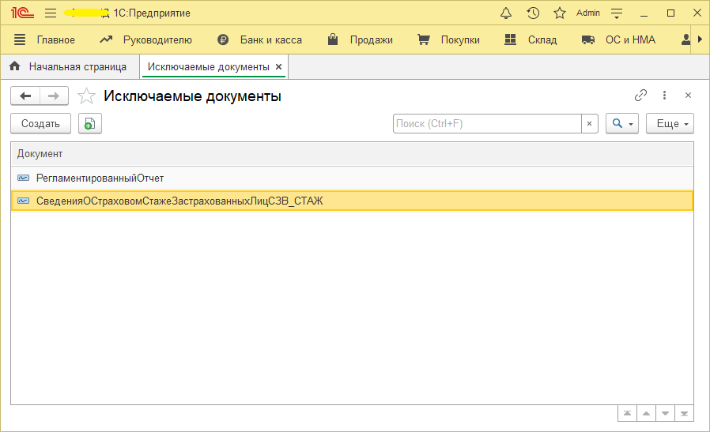Click the home icon on the start tab
The height and width of the screenshot is (432, 710).
tap(14, 66)
